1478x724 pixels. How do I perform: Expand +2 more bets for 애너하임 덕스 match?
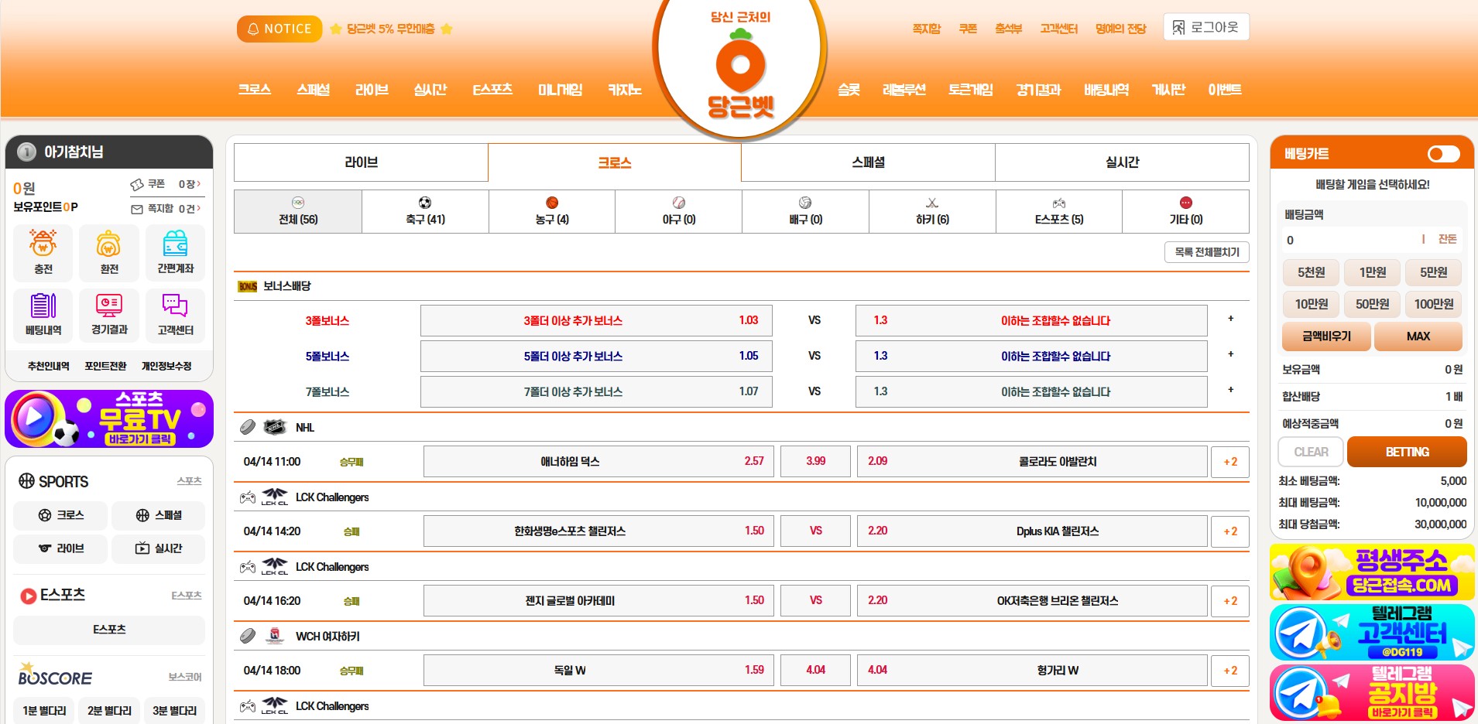click(1229, 462)
